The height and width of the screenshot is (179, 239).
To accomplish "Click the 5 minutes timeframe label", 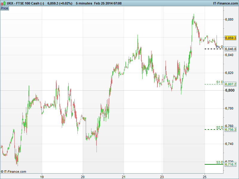I will (x=84, y=3).
